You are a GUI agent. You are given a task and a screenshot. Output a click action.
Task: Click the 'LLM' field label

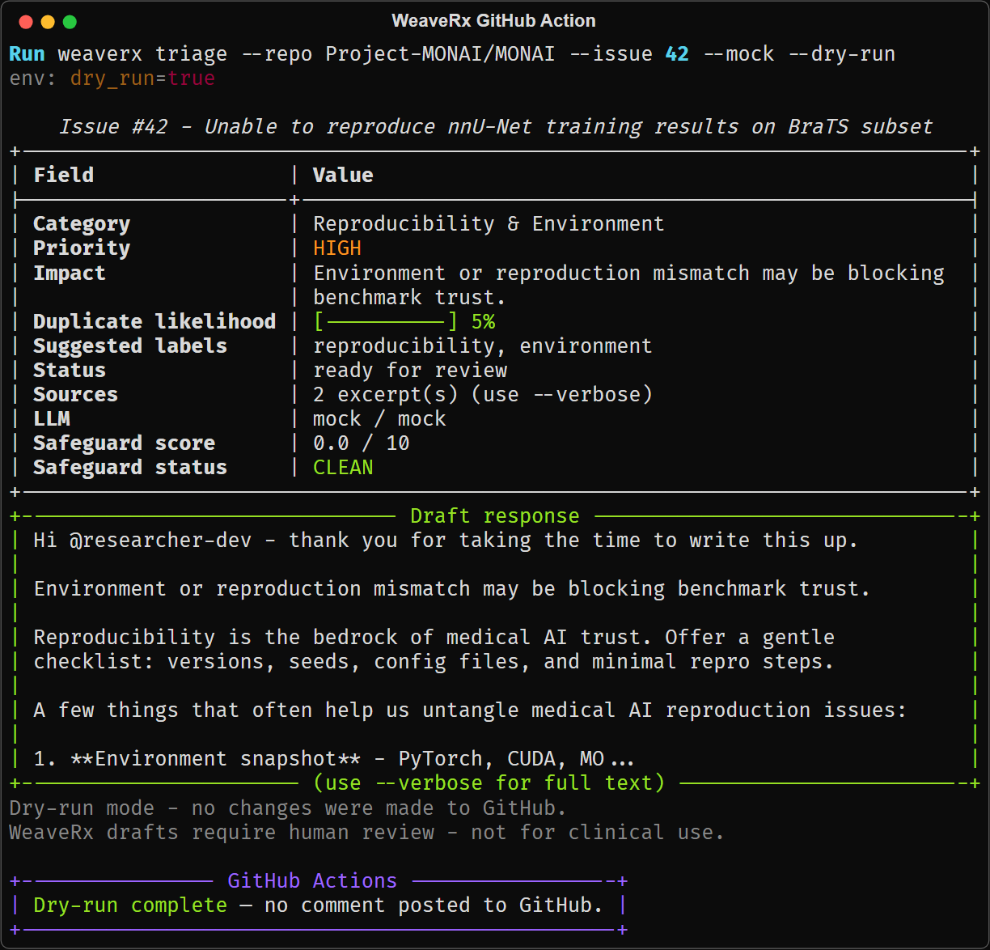(x=51, y=418)
